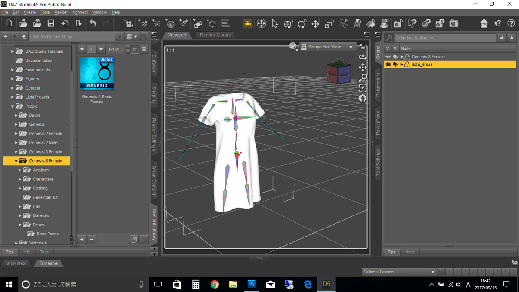Image resolution: width=519 pixels, height=292 pixels.
Task: Expand the dots_dress node in Scene
Action: 402,64
